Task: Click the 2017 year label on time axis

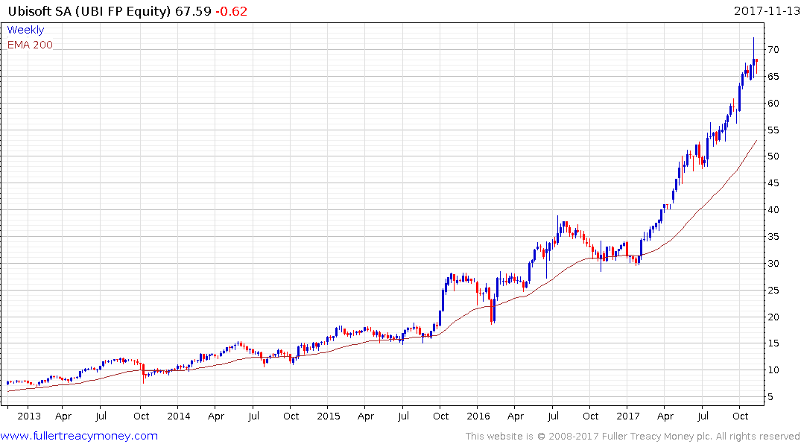Action: 628,416
